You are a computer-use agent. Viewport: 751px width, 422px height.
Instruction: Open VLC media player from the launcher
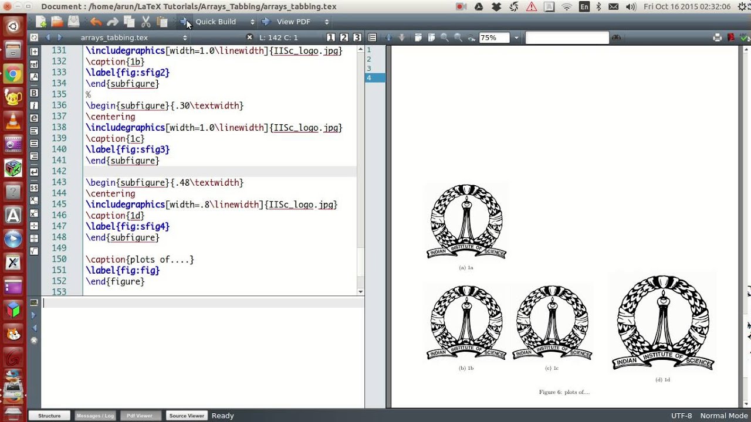(13, 121)
